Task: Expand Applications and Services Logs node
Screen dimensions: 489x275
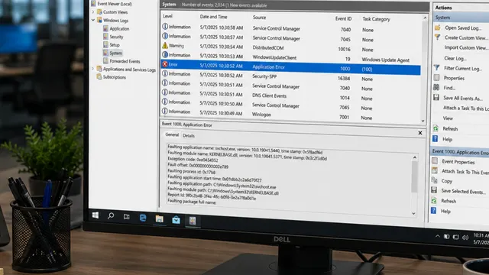Action: point(92,69)
